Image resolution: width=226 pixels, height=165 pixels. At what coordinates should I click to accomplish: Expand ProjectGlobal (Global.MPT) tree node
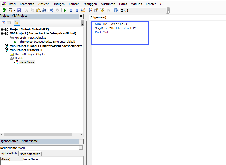tap(2, 29)
